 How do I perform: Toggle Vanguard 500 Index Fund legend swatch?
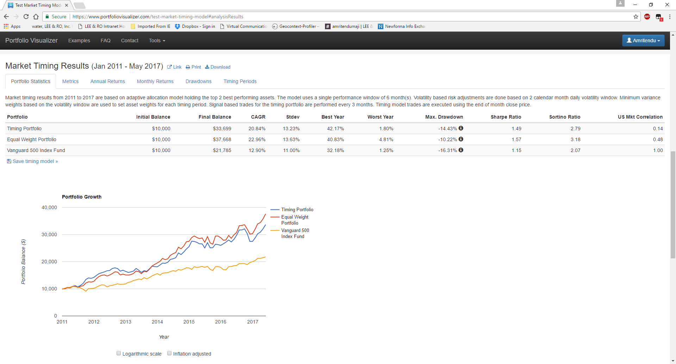point(275,231)
